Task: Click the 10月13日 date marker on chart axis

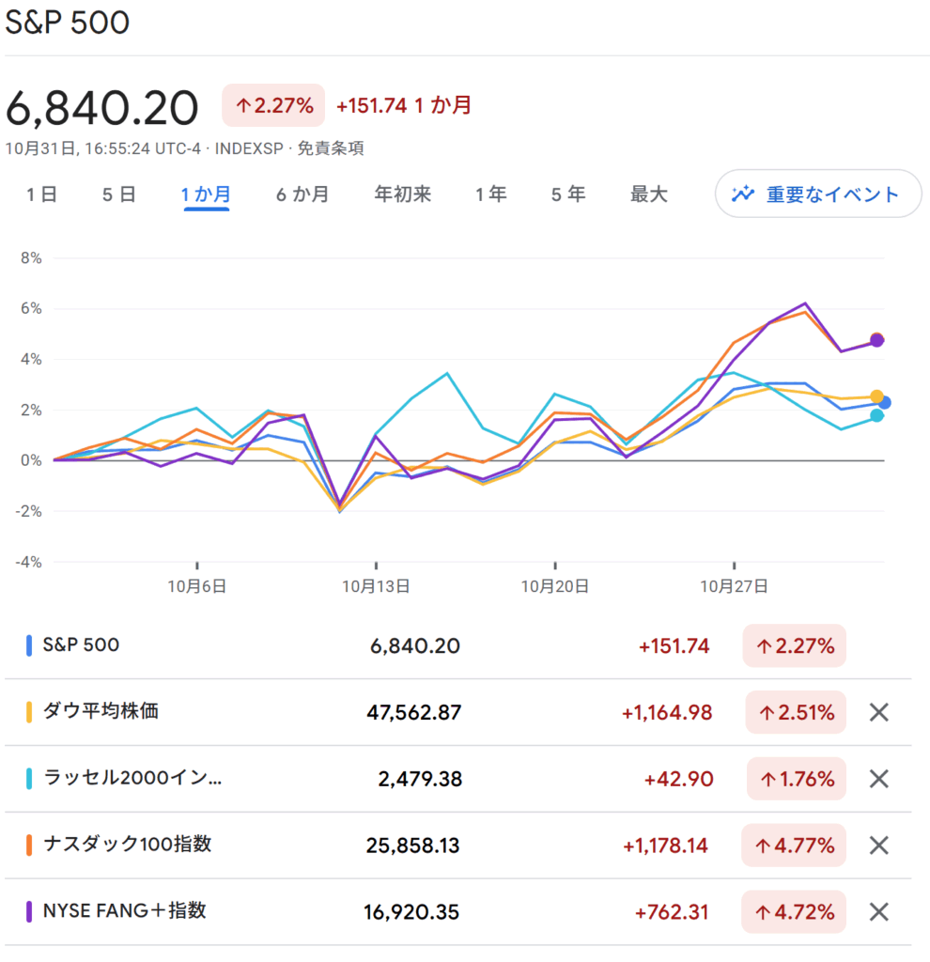Action: click(x=376, y=586)
